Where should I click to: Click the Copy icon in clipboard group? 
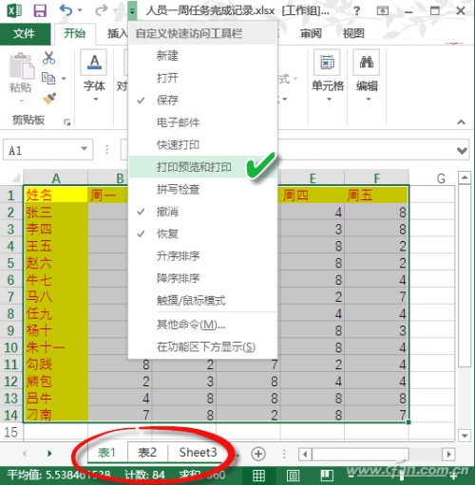[48, 78]
